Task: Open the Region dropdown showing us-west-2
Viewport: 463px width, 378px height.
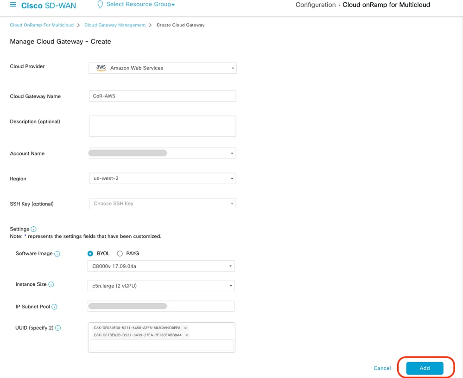Action: [x=162, y=179]
